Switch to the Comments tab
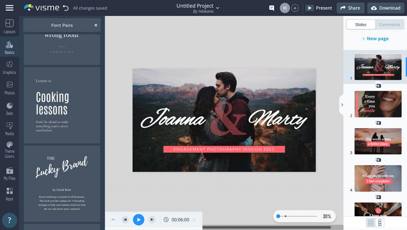407x230 pixels. coord(389,24)
